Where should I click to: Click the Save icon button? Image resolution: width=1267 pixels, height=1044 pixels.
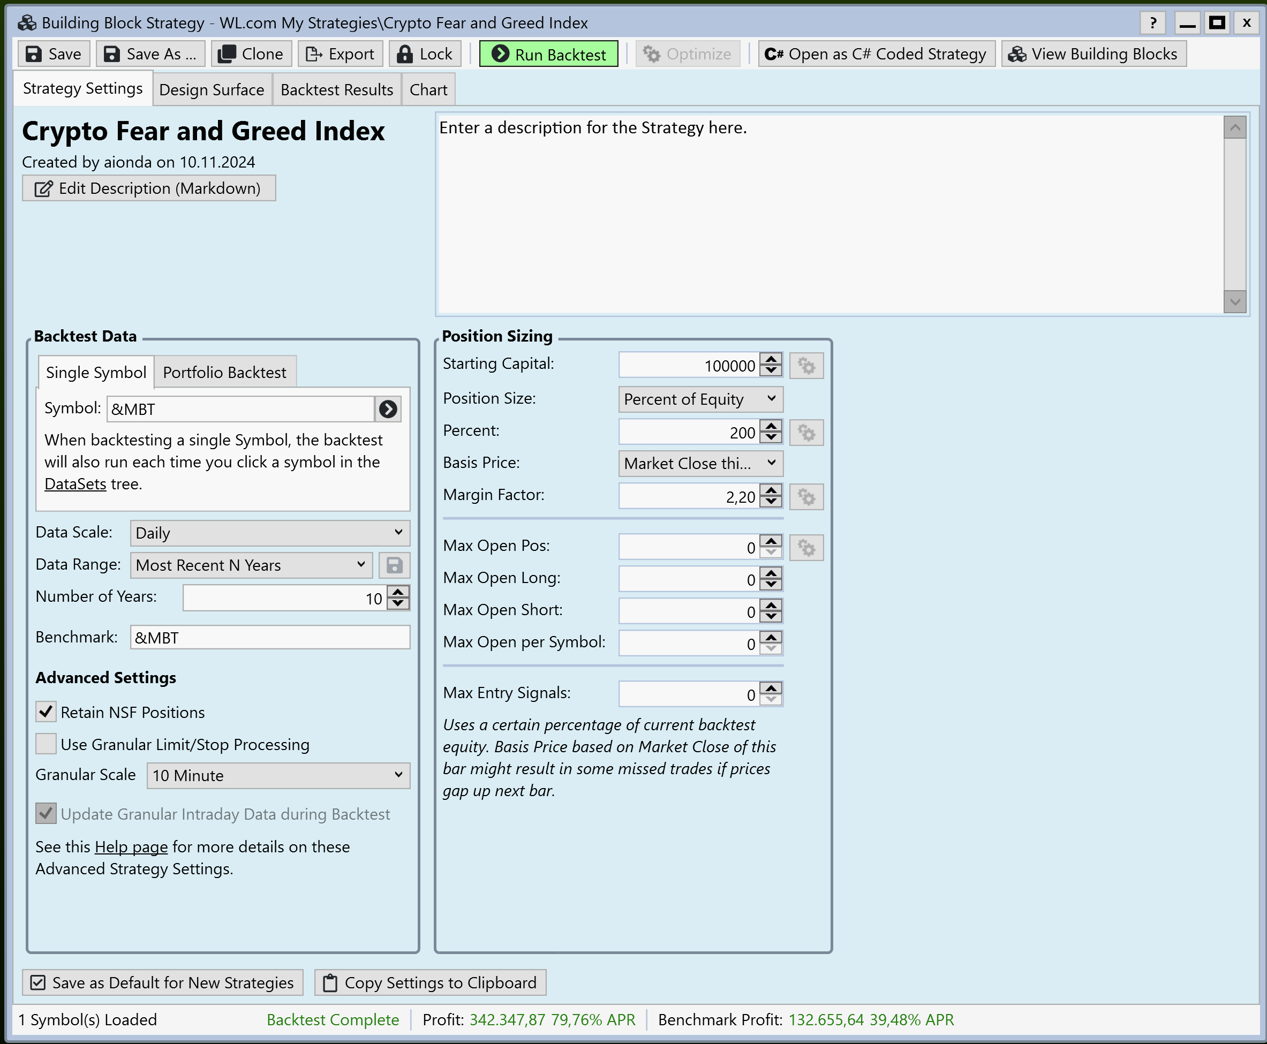point(54,54)
